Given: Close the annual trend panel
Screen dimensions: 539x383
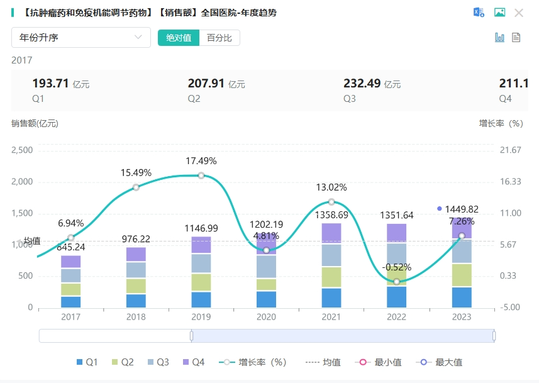Looking at the screenshot, I should point(519,13).
